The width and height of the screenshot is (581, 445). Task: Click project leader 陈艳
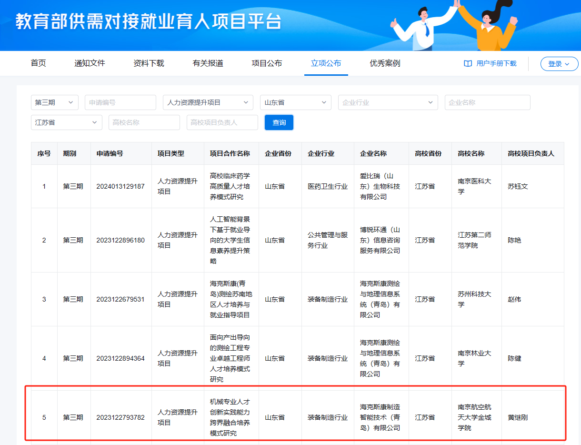[514, 240]
